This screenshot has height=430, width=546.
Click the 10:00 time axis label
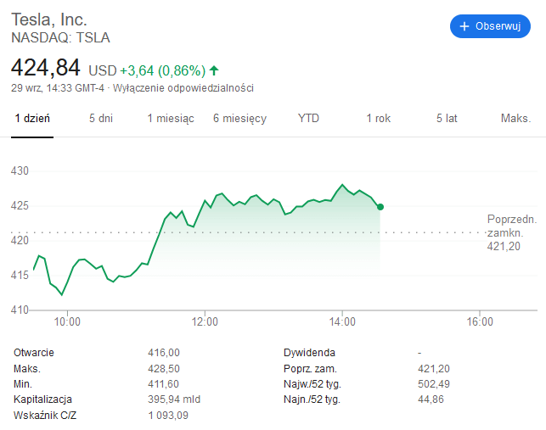point(67,321)
